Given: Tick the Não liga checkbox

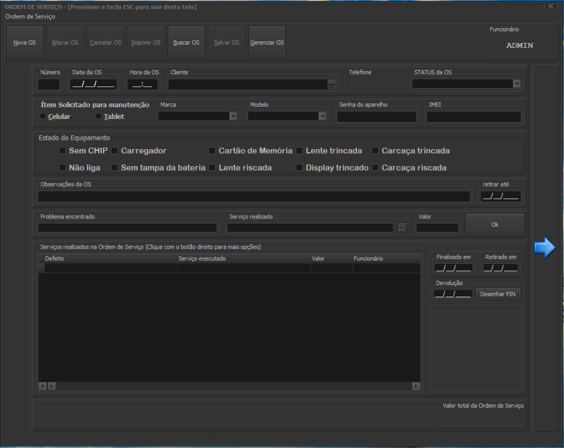Looking at the screenshot, I should point(63,168).
